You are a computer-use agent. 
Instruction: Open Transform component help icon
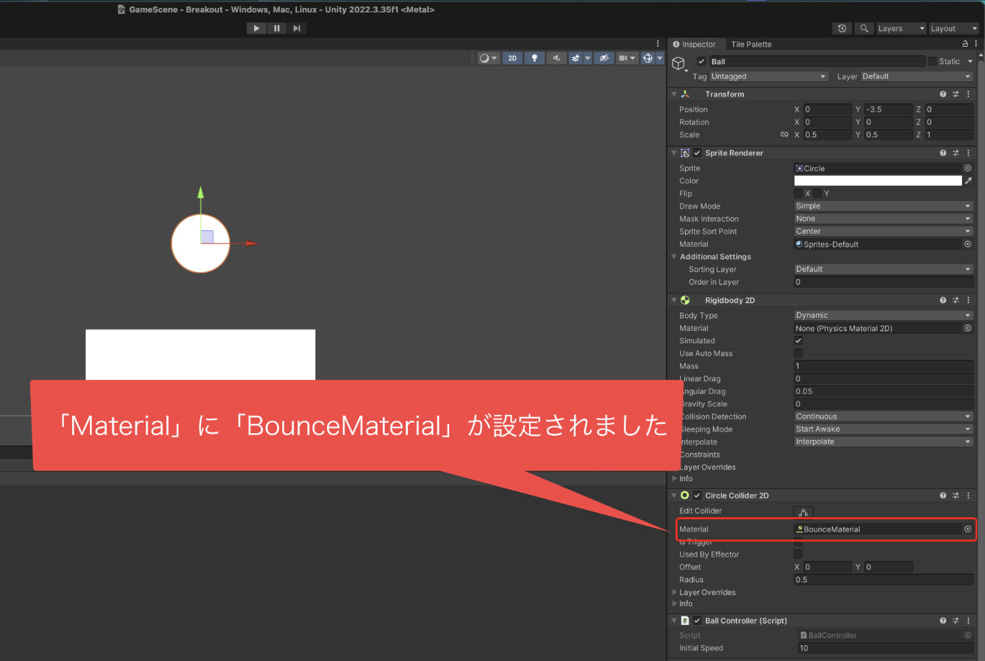(x=943, y=94)
